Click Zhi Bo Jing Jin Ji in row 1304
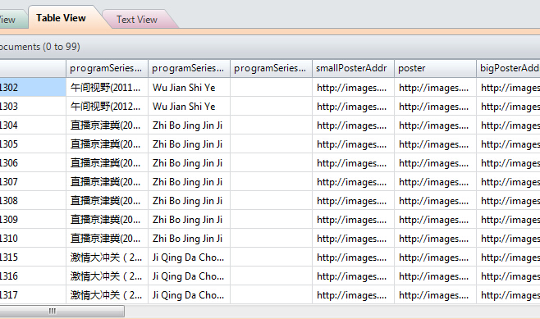 (189, 125)
